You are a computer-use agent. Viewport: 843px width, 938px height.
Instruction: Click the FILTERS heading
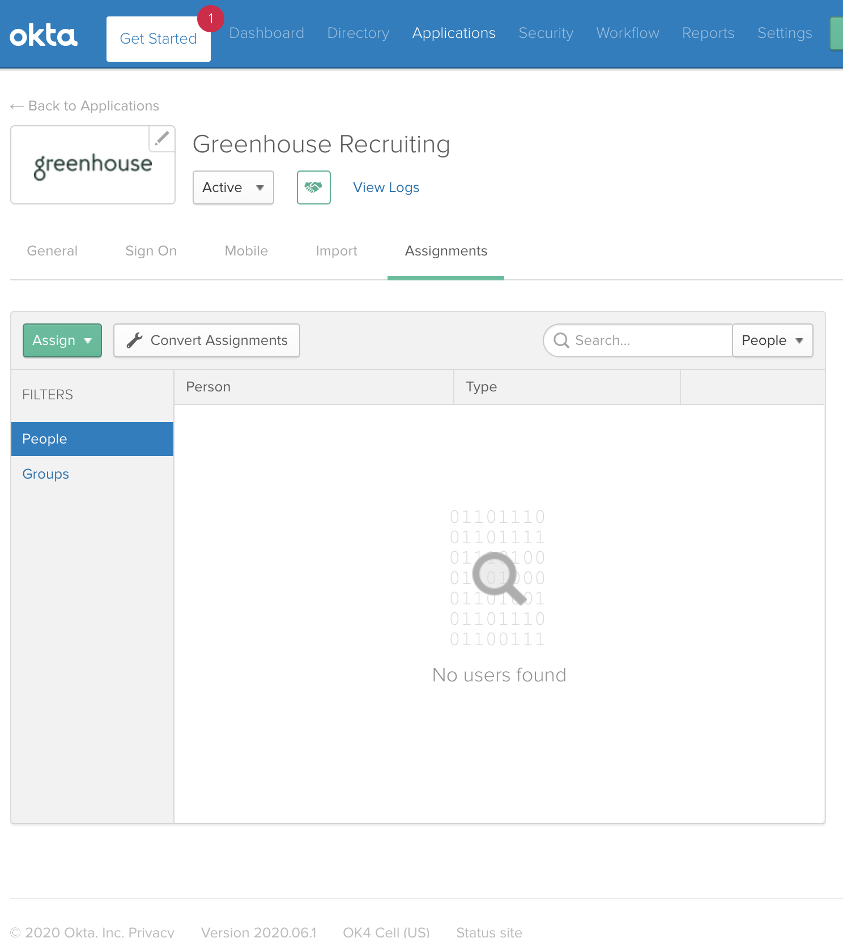(48, 395)
